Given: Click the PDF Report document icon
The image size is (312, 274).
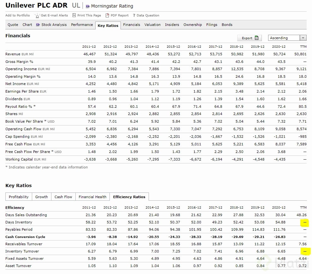Looking at the screenshot, I should 107,15.
